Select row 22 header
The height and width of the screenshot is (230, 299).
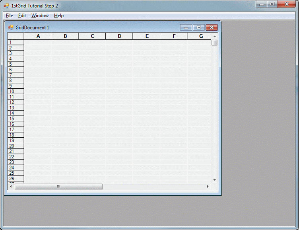coord(16,157)
